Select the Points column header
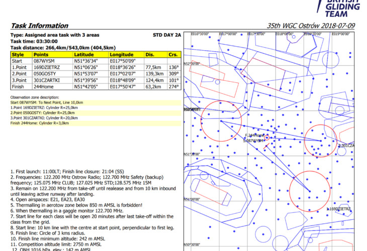Image resolution: width=367 pixels, height=251 pixels. coord(41,54)
